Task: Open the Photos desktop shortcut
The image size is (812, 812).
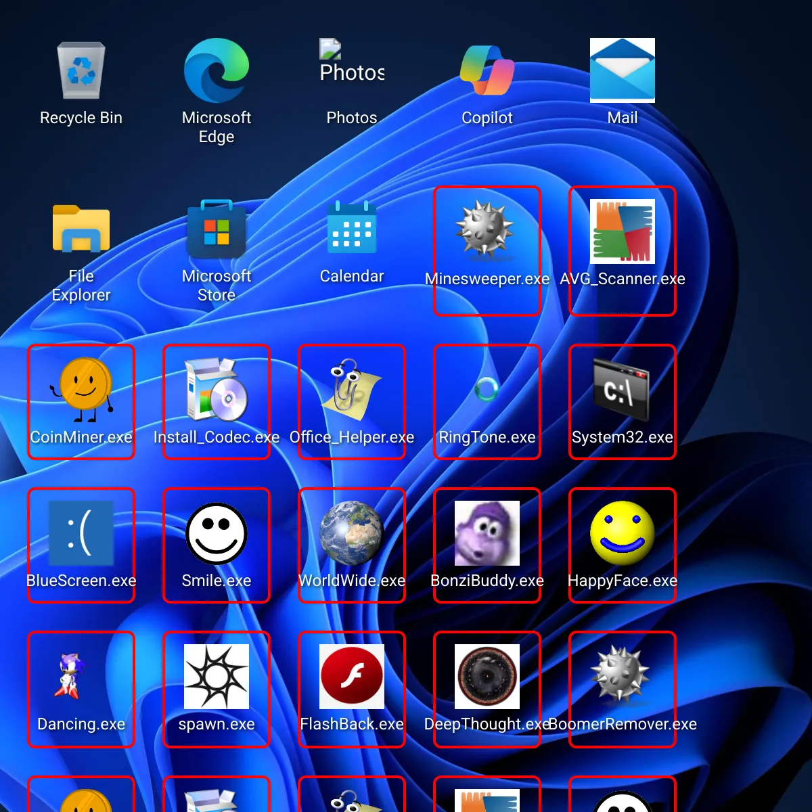Action: (x=352, y=70)
